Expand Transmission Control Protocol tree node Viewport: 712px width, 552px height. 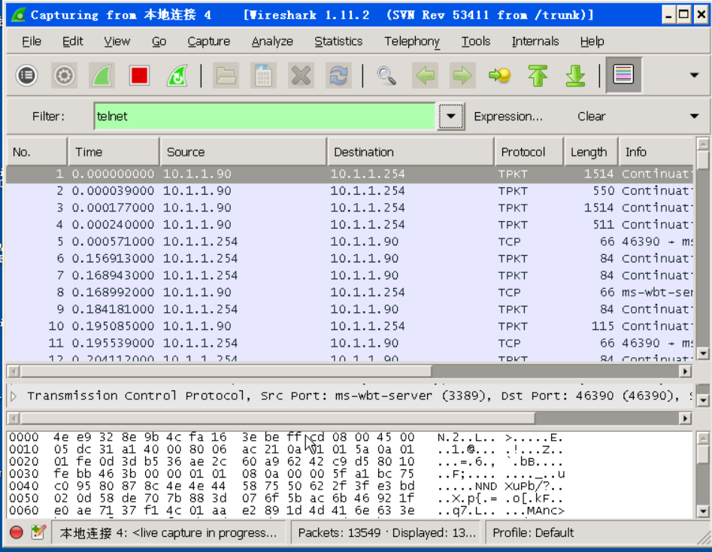pyautogui.click(x=14, y=396)
